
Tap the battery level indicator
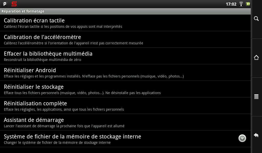tap(248, 4)
